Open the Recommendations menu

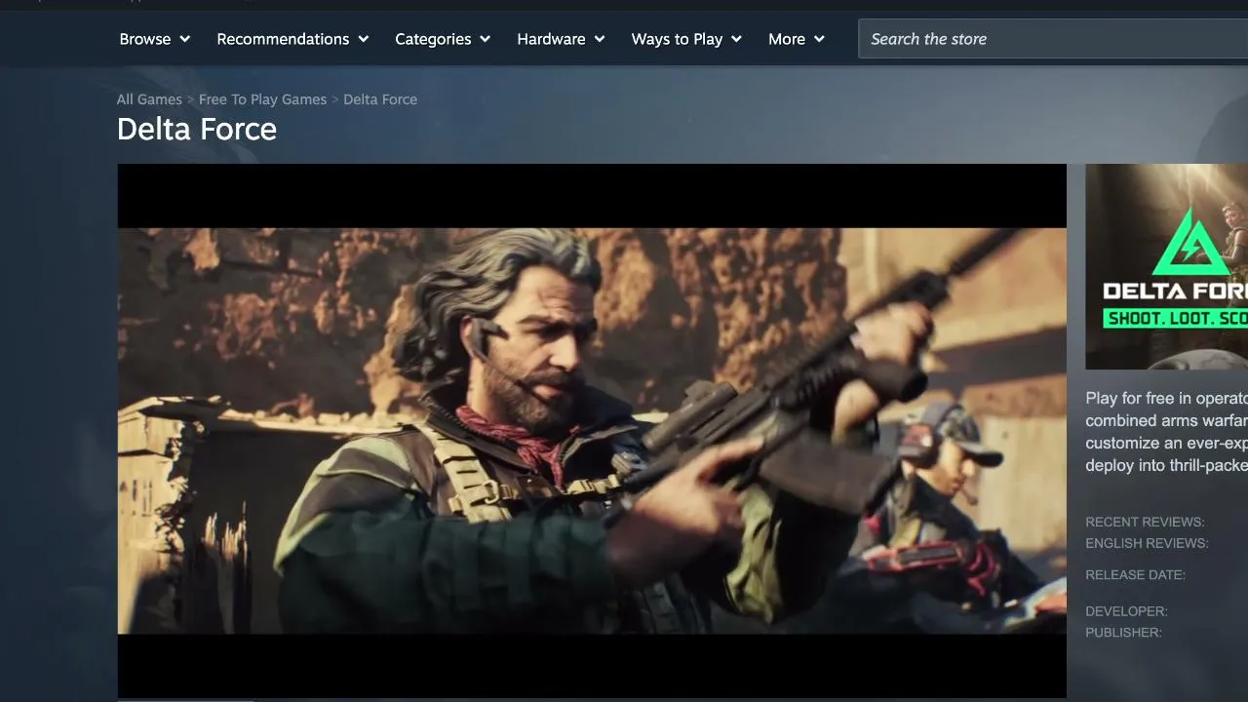(x=292, y=39)
